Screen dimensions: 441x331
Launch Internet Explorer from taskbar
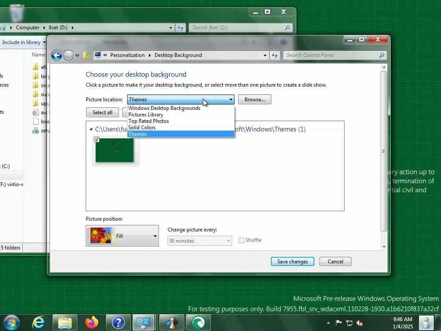(x=38, y=322)
